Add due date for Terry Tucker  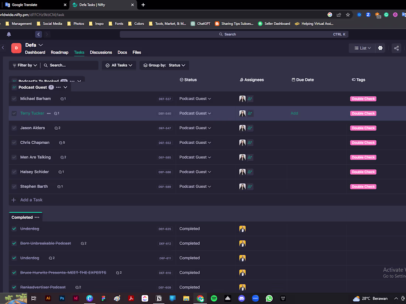(294, 113)
